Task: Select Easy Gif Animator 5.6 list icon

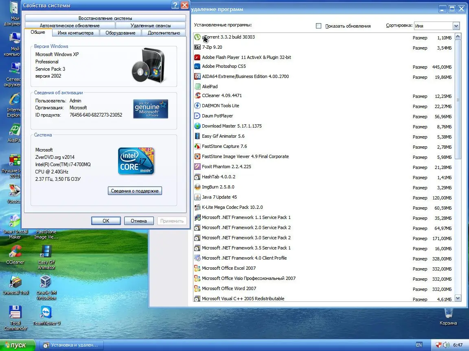Action: (x=197, y=136)
